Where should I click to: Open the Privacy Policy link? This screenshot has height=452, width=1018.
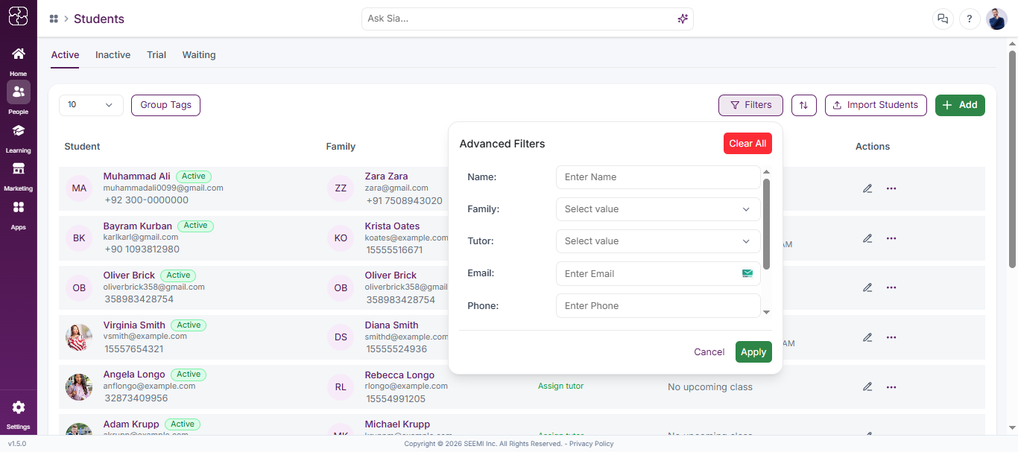pos(591,444)
